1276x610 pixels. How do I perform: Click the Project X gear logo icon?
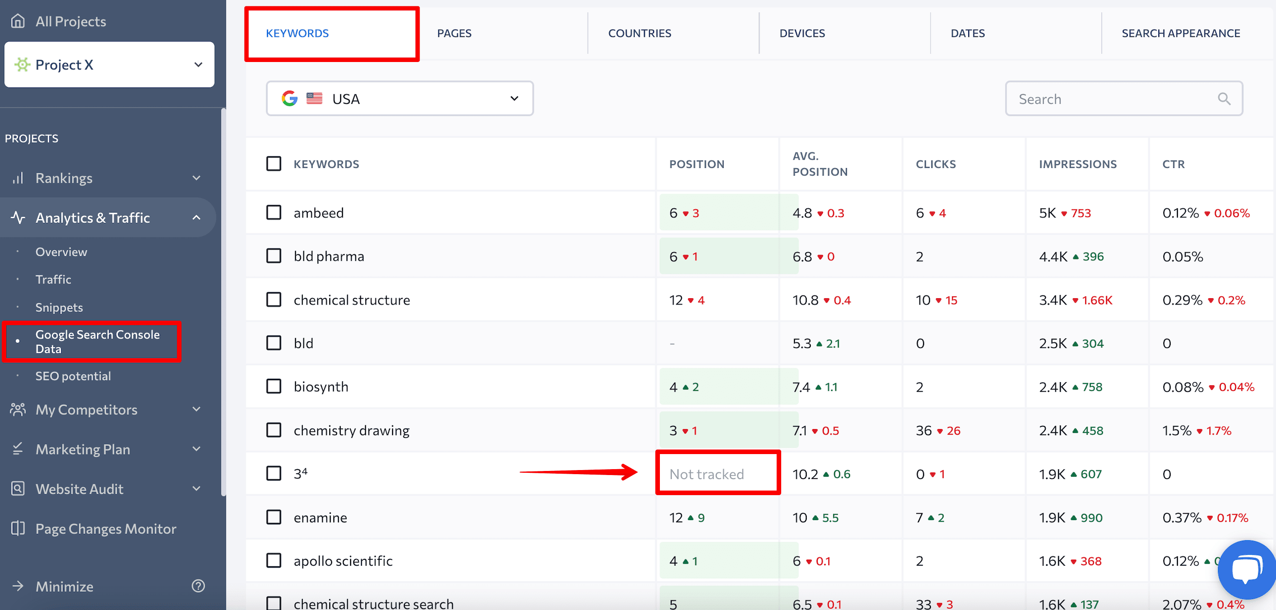[x=22, y=64]
